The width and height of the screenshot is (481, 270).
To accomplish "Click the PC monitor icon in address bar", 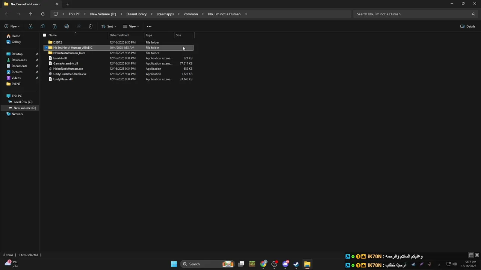I will point(56,14).
